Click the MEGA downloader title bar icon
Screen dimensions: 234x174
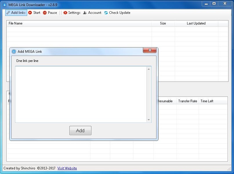4,5
